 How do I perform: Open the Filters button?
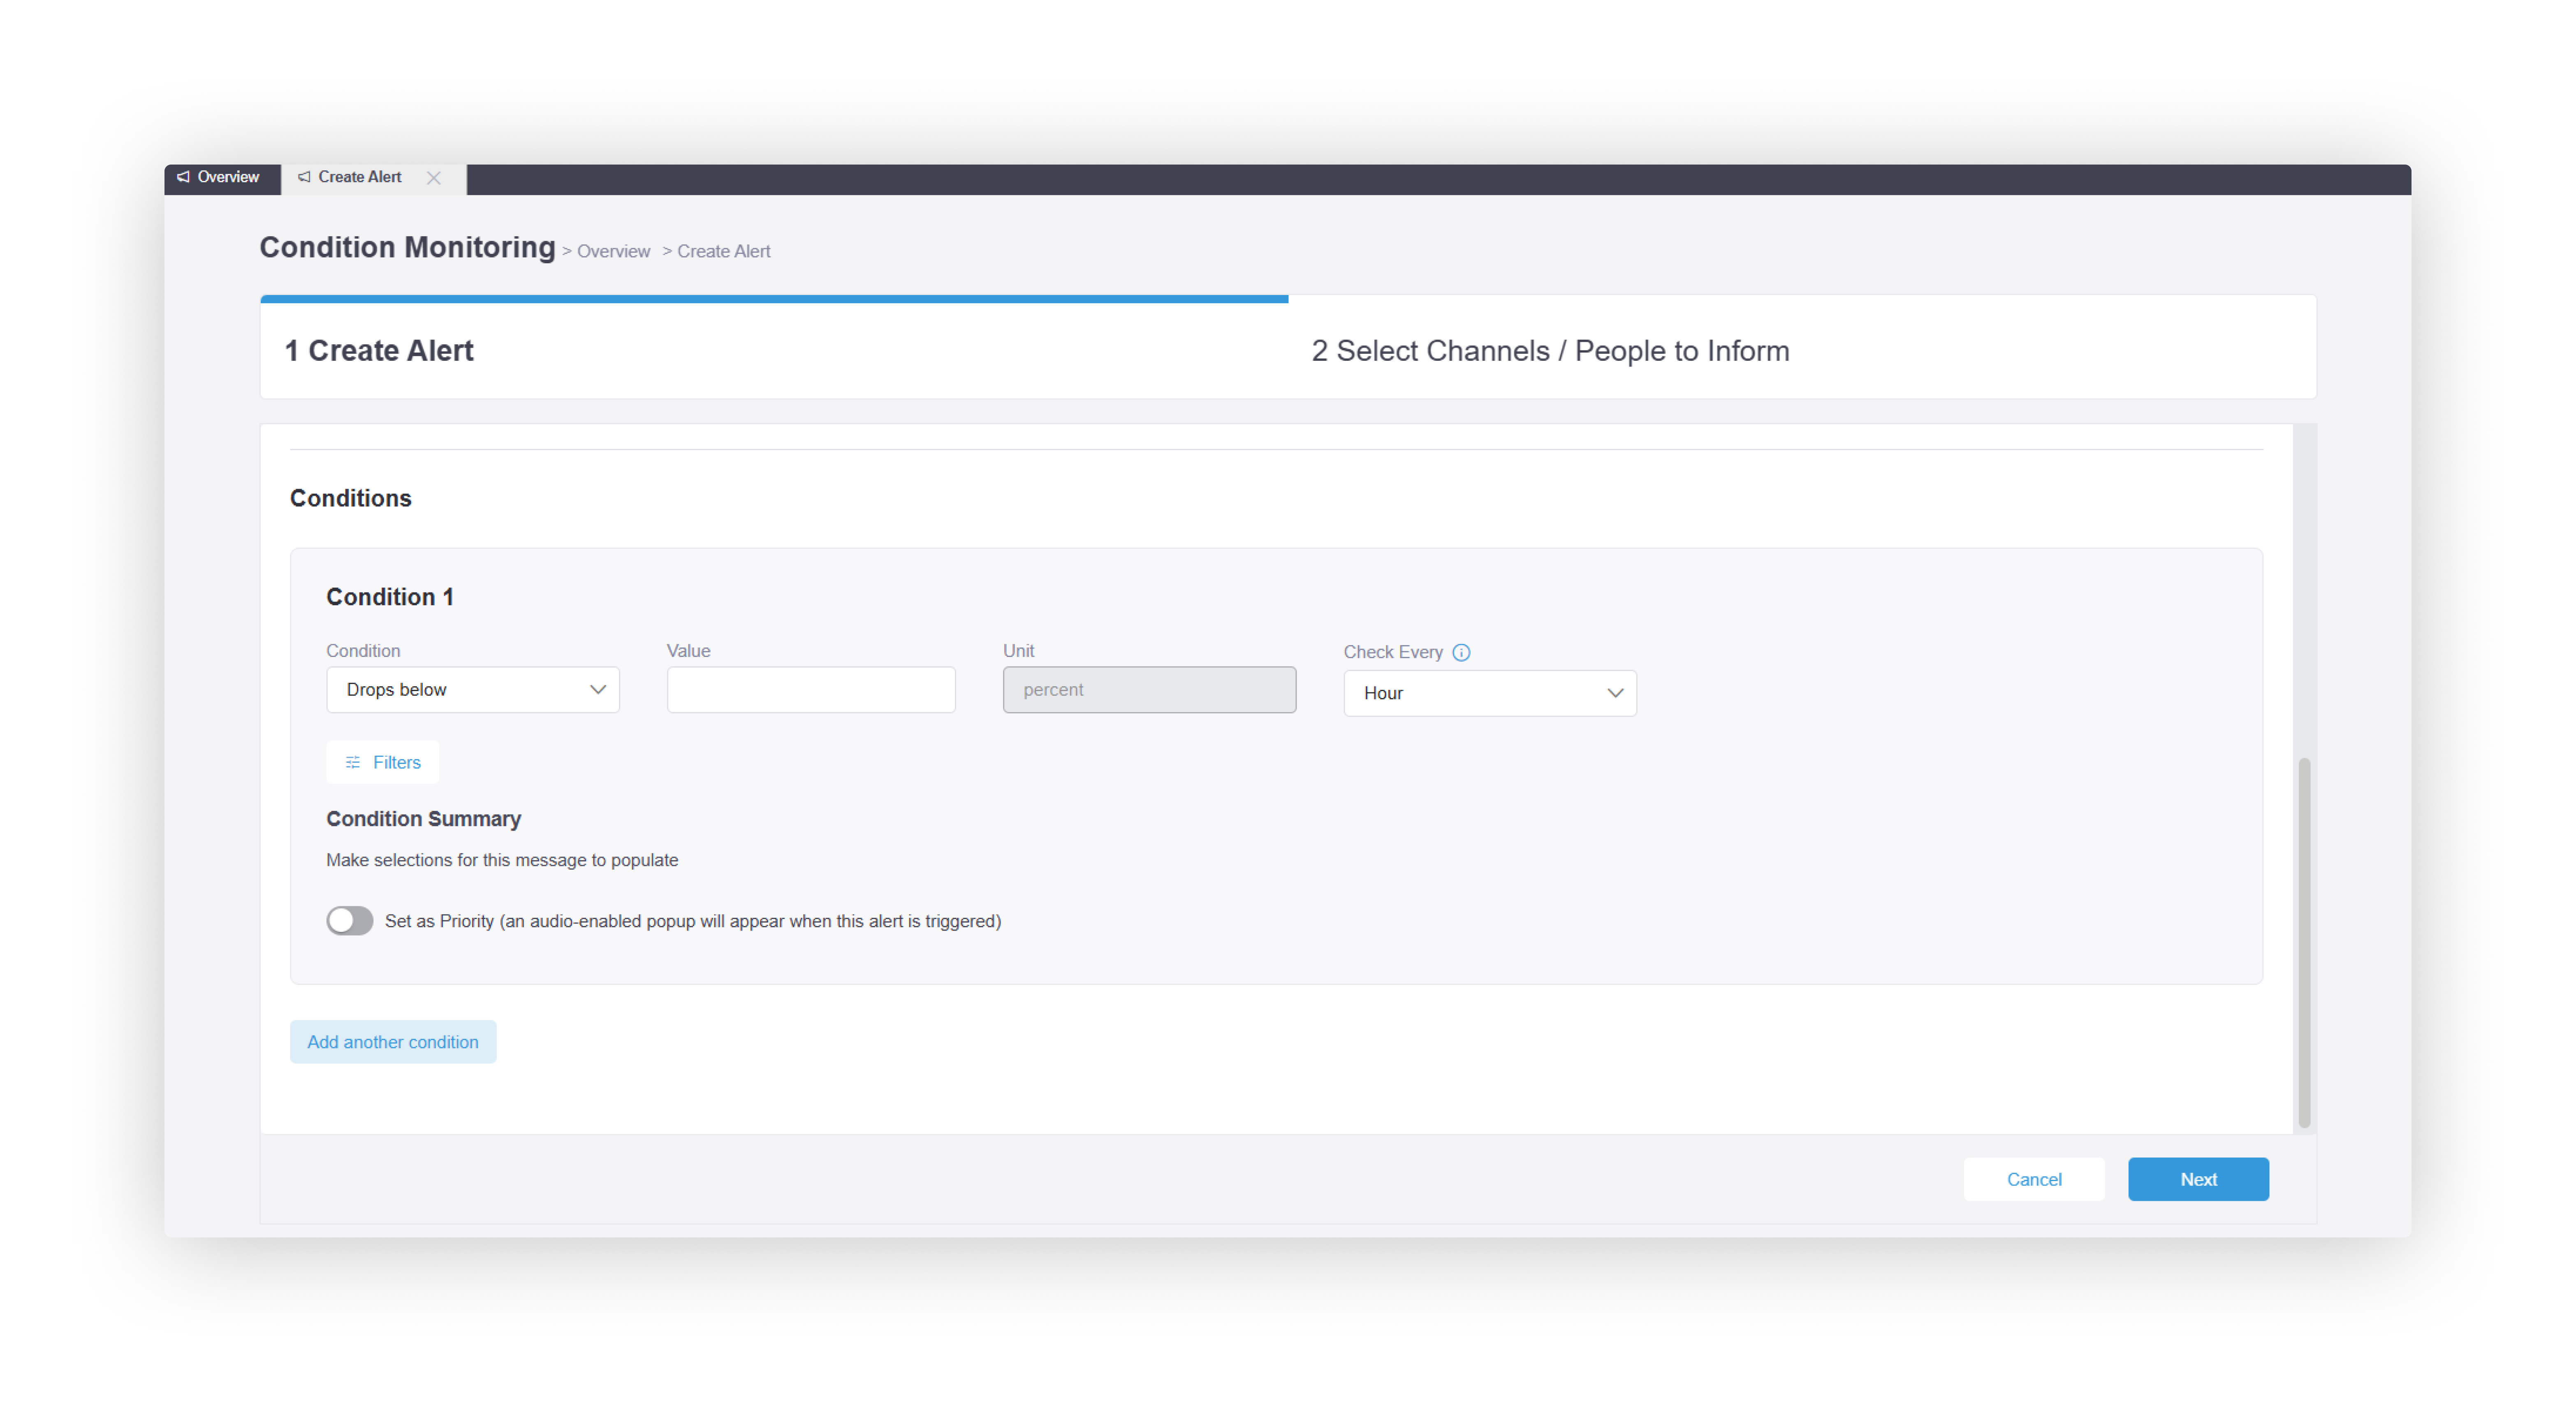click(383, 762)
